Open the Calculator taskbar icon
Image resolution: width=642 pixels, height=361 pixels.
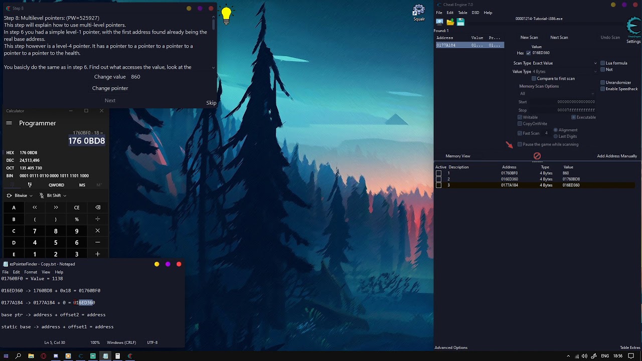[x=117, y=356]
